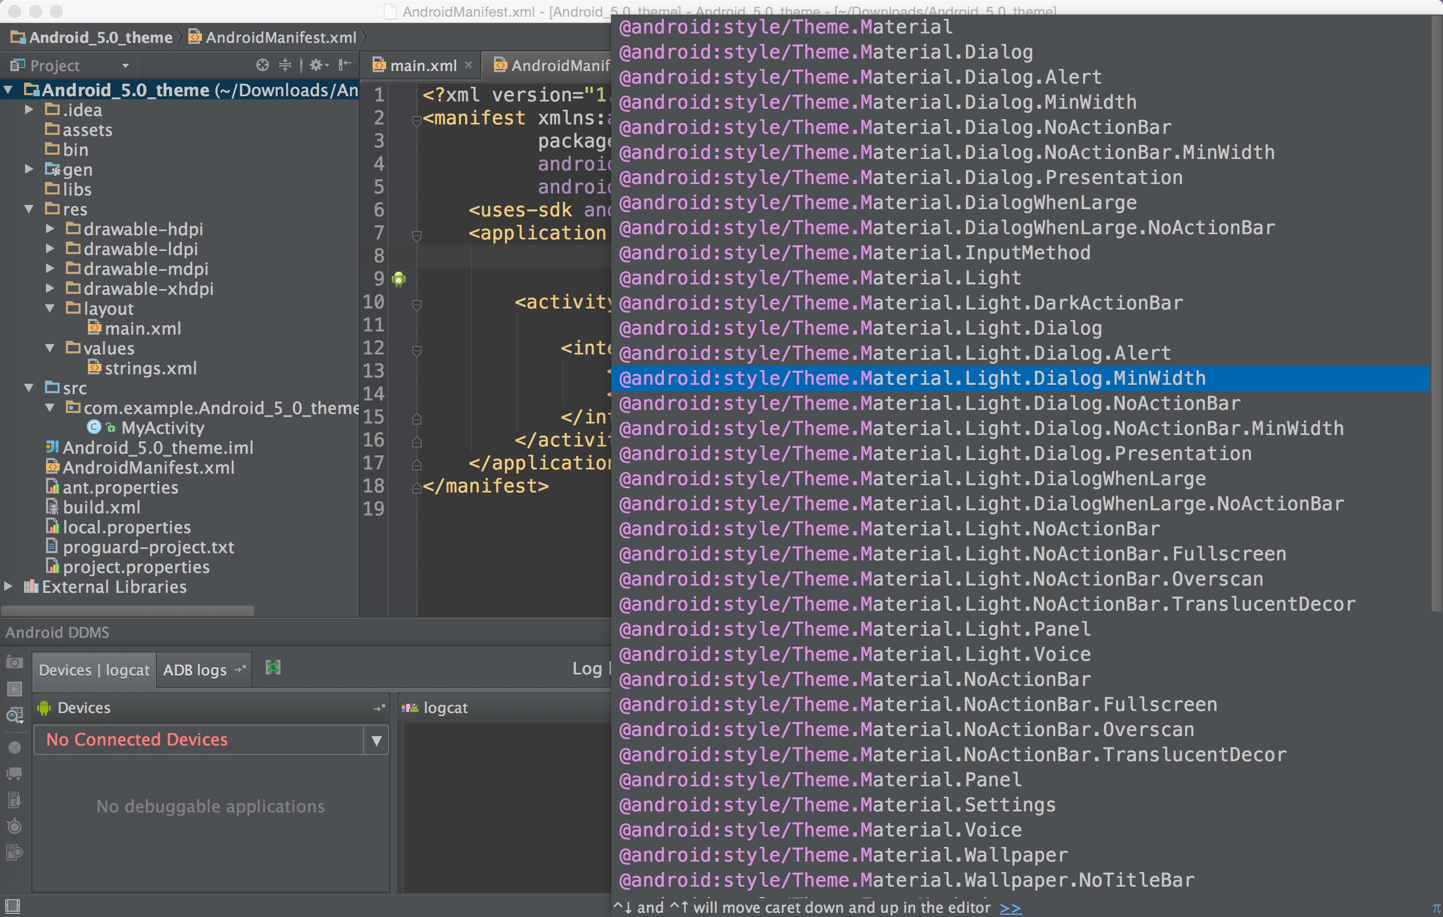Click the >> link in completion hint

1010,908
